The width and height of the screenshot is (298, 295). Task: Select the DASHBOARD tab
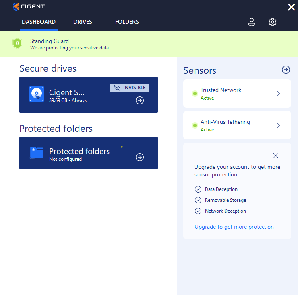(x=39, y=22)
